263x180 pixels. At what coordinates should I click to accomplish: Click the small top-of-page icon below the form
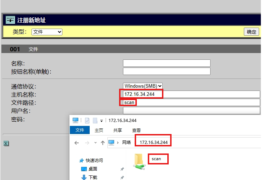6,143
